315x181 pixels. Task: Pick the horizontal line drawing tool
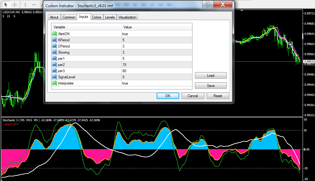click(34, 5)
